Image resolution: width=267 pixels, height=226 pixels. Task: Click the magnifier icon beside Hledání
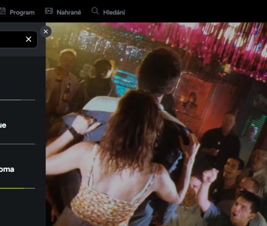pos(95,11)
